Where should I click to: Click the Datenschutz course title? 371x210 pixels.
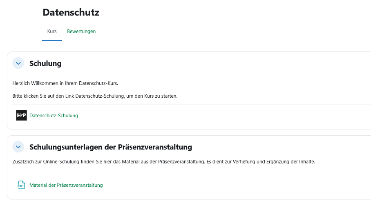pos(71,13)
